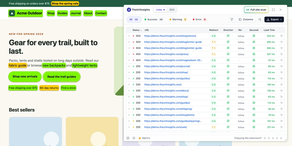Screen dimensions: 292x146
Task: Open the Guides site nav link
Action: (62, 13)
